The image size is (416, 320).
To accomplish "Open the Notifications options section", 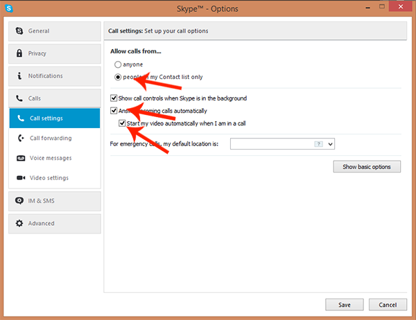I will pos(55,76).
